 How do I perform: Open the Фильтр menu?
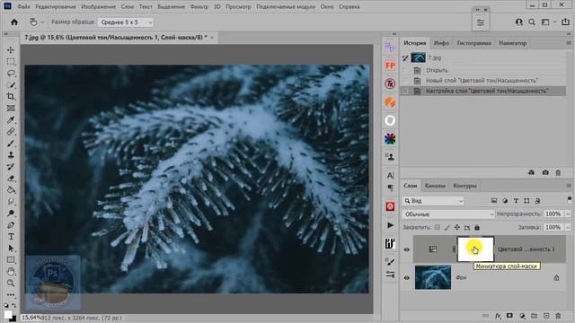click(x=199, y=6)
